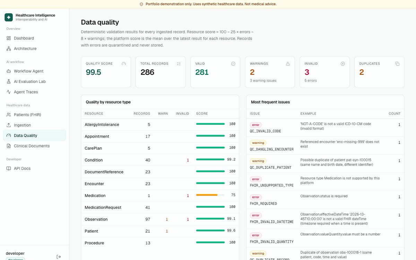This screenshot has height=260, width=416.
Task: Click the Observation row score bar
Action: [x=210, y=219]
